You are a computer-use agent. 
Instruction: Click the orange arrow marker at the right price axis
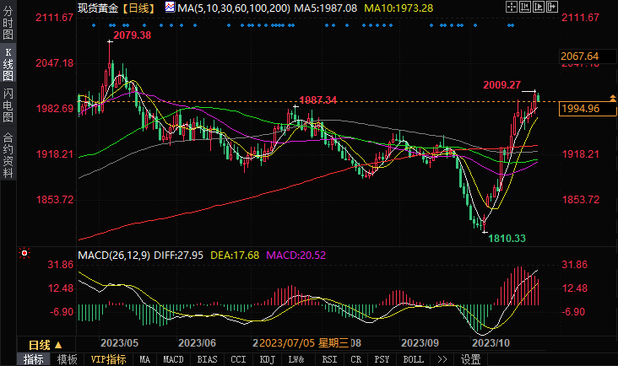click(612, 98)
